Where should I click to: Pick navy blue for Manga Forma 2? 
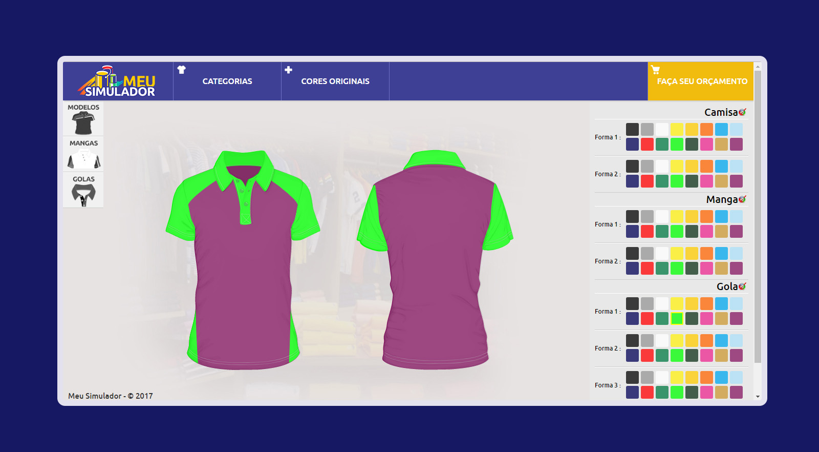[632, 269]
